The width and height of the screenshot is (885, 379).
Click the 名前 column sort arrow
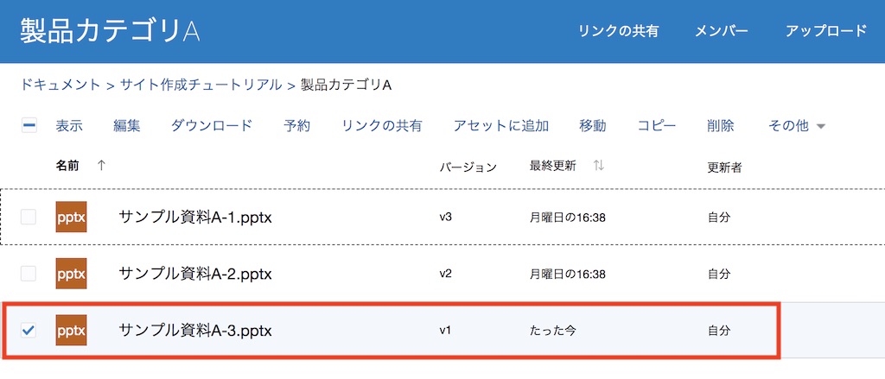[x=101, y=166]
